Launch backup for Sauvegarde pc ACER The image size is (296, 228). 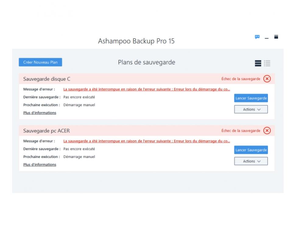251,150
